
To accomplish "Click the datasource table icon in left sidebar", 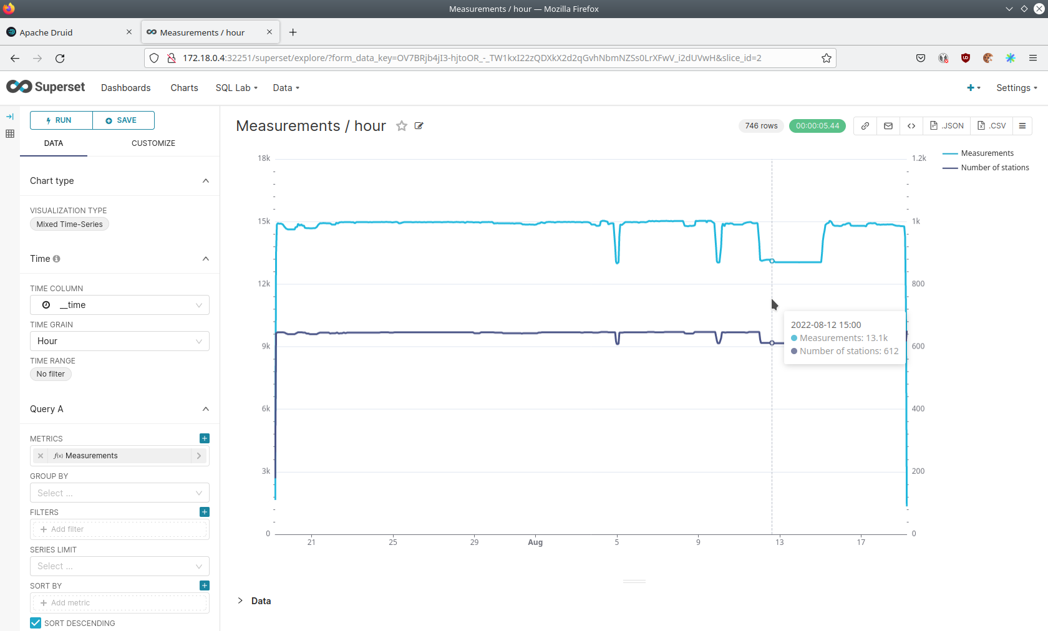I will [x=10, y=133].
